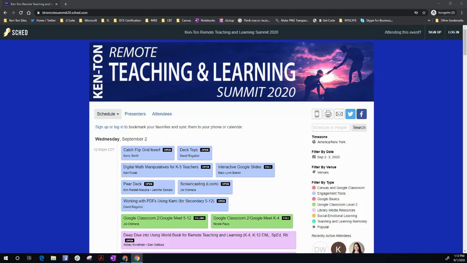This screenshot has height=263, width=467.
Task: Open Deep Dive into World Book session
Action: click(x=208, y=240)
